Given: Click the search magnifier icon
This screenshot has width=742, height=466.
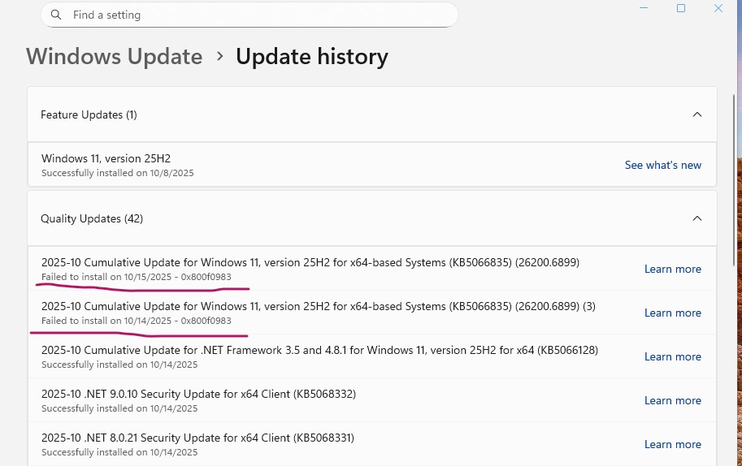Looking at the screenshot, I should (56, 15).
